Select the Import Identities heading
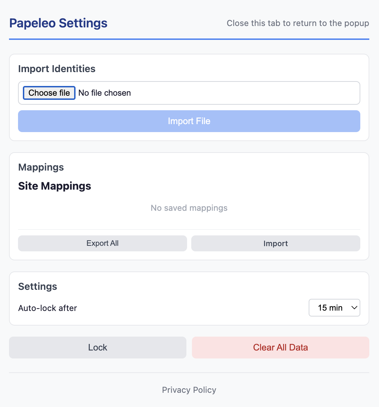The image size is (379, 407). [x=57, y=69]
